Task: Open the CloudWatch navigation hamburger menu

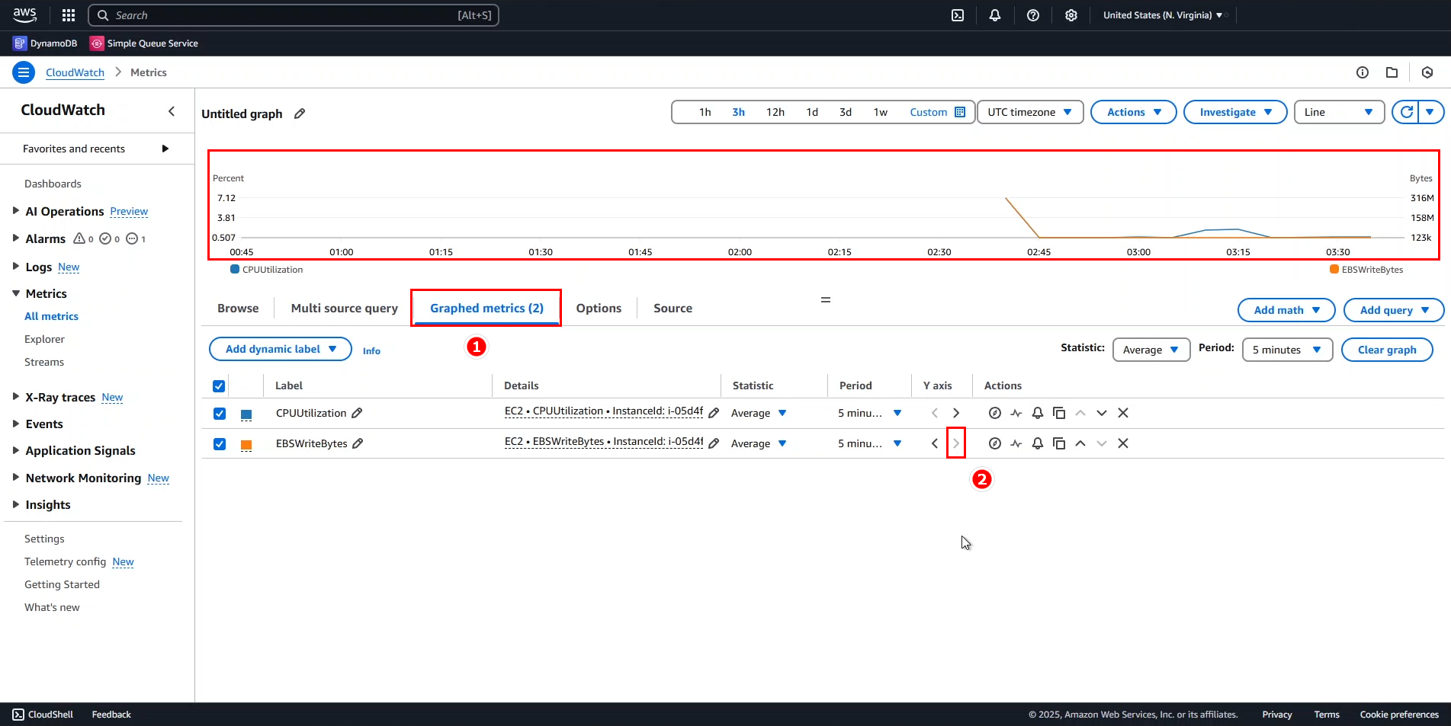Action: tap(23, 72)
